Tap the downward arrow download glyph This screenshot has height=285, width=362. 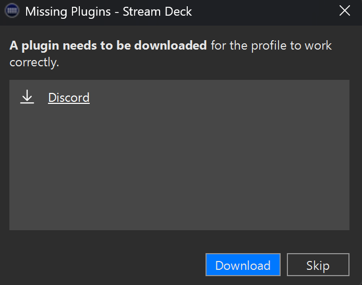coord(27,97)
